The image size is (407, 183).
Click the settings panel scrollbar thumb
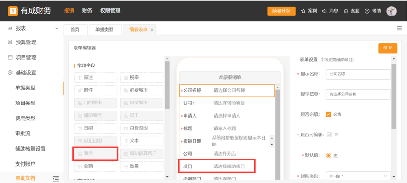(394, 96)
